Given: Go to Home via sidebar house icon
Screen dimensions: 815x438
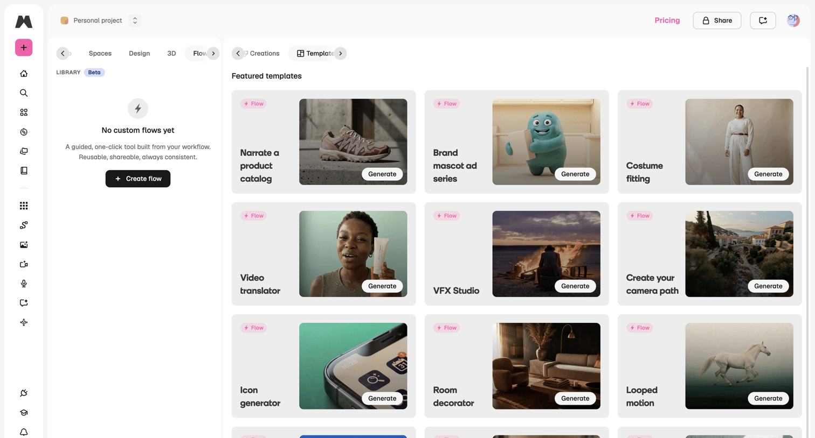Looking at the screenshot, I should coord(24,74).
